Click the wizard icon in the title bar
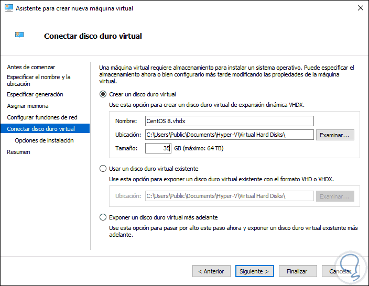Image resolution: width=369 pixels, height=286 pixels. pyautogui.click(x=8, y=8)
